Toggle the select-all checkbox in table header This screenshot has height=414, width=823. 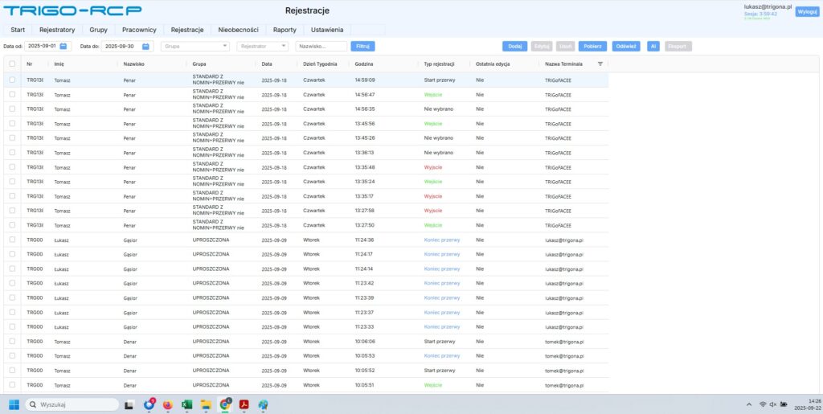(12, 64)
